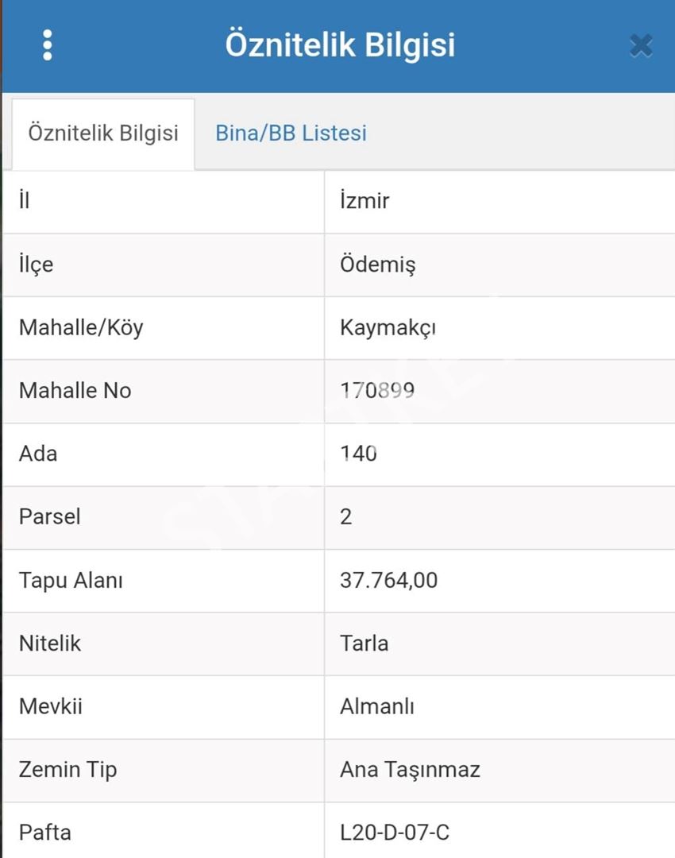675x858 pixels.
Task: Click the Ödemiş district value
Action: pyautogui.click(x=377, y=265)
